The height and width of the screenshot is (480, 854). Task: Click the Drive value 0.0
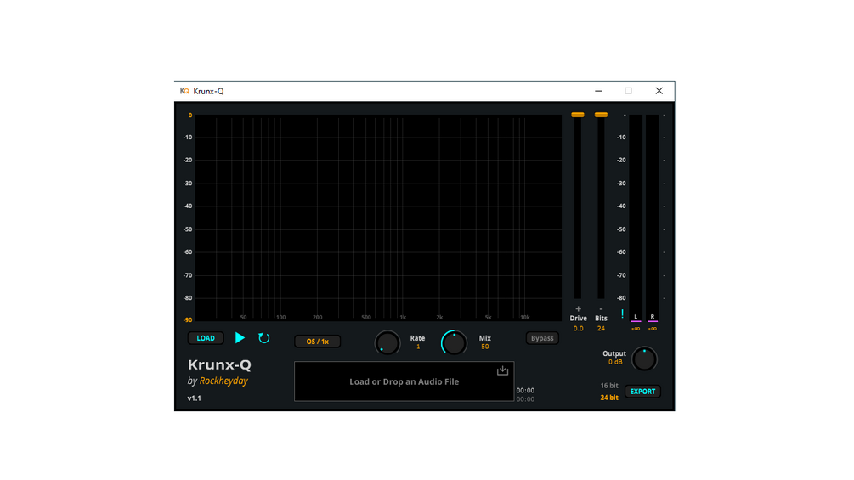pyautogui.click(x=578, y=329)
